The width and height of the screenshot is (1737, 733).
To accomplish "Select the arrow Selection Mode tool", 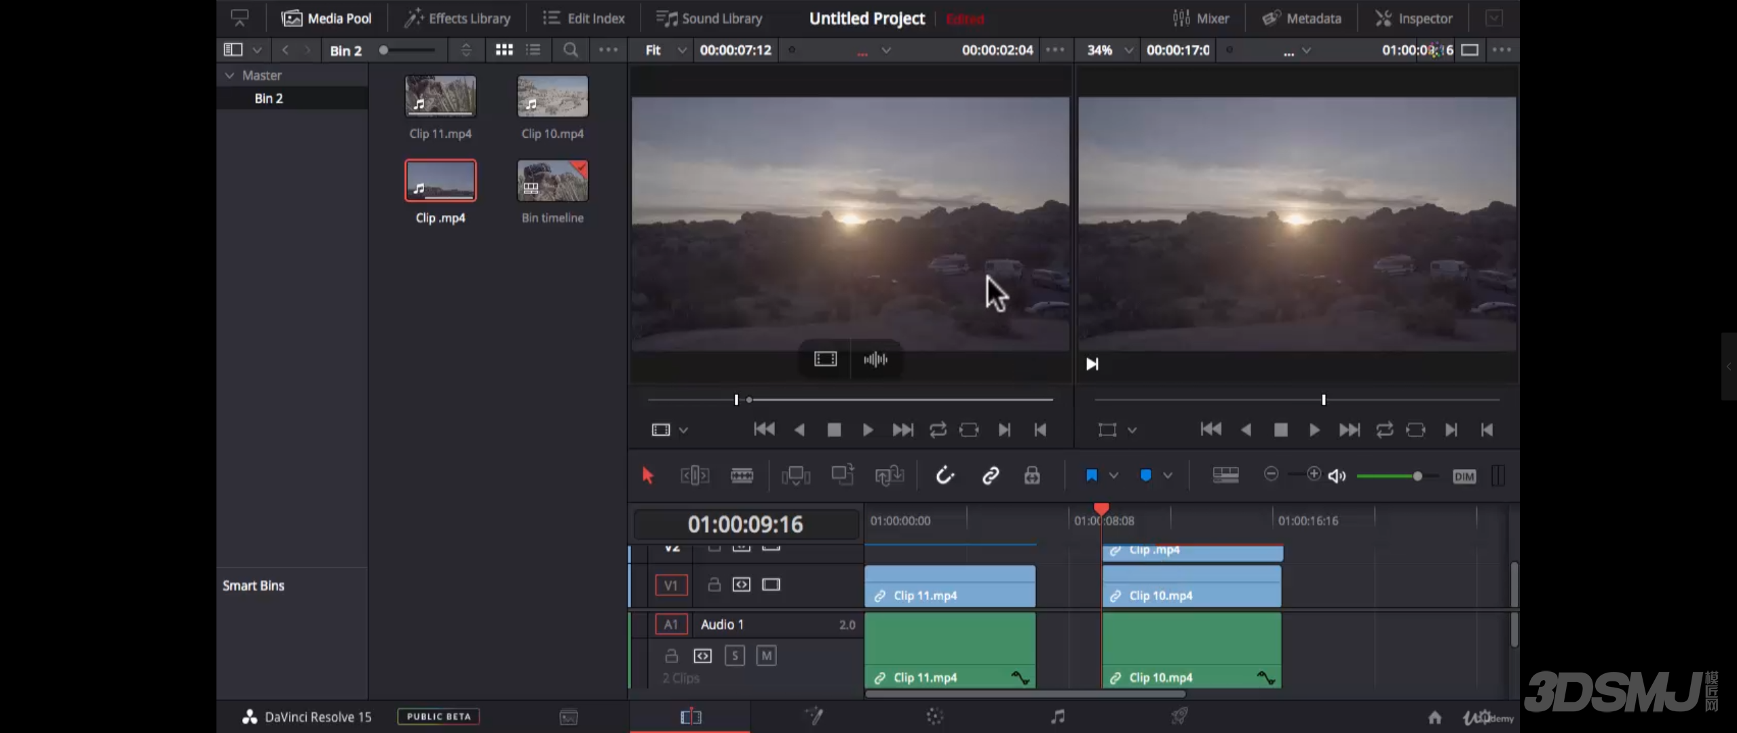I will [x=647, y=476].
